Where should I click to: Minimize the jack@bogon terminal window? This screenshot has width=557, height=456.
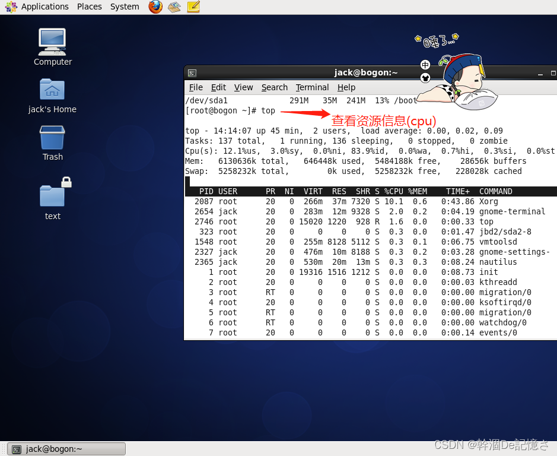(540, 73)
